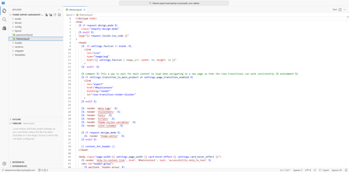Change indentation via Spaces: 2
The width and height of the screenshot is (349, 172).
pyautogui.click(x=298, y=170)
